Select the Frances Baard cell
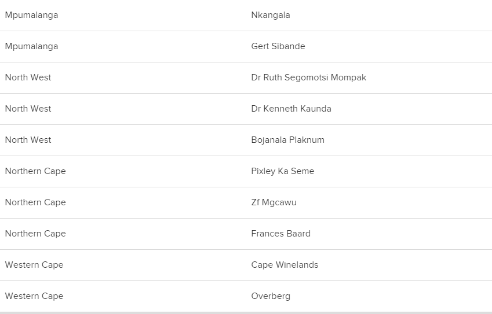Screen dimensions: 492x314 tap(281, 234)
